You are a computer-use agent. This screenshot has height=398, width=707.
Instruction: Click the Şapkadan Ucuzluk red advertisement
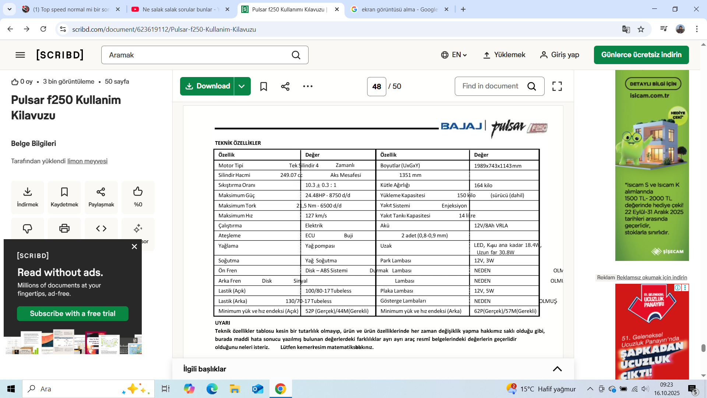[x=652, y=332]
